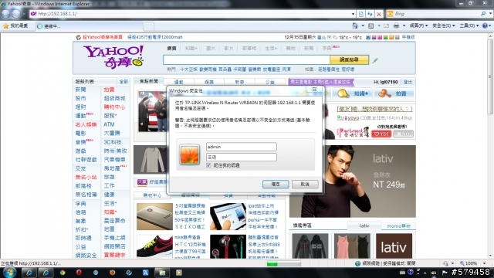This screenshot has width=494, height=278.
Task: Click the 設Yahoo!奇摩為首頁 link
Action: [x=103, y=37]
